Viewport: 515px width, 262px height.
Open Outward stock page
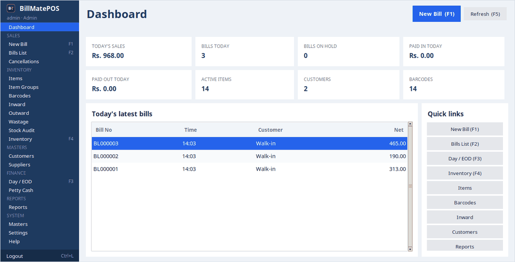coord(39,113)
